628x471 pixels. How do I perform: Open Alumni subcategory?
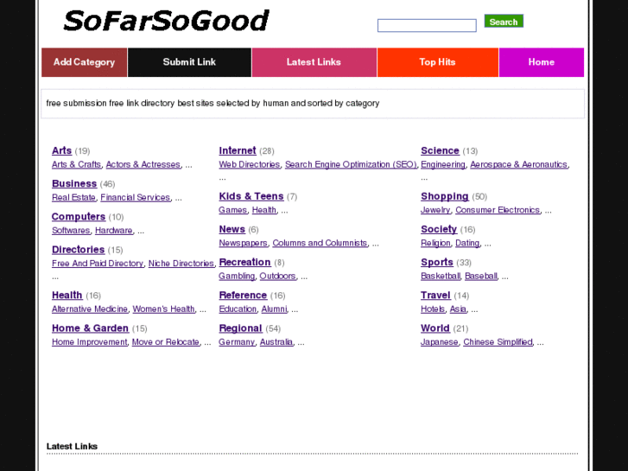[x=275, y=309]
